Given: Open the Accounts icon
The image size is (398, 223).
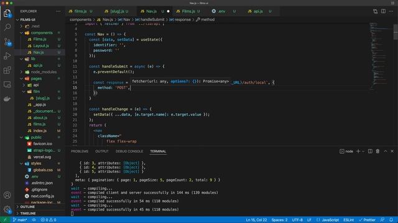Looking at the screenshot, I should click(7, 195).
